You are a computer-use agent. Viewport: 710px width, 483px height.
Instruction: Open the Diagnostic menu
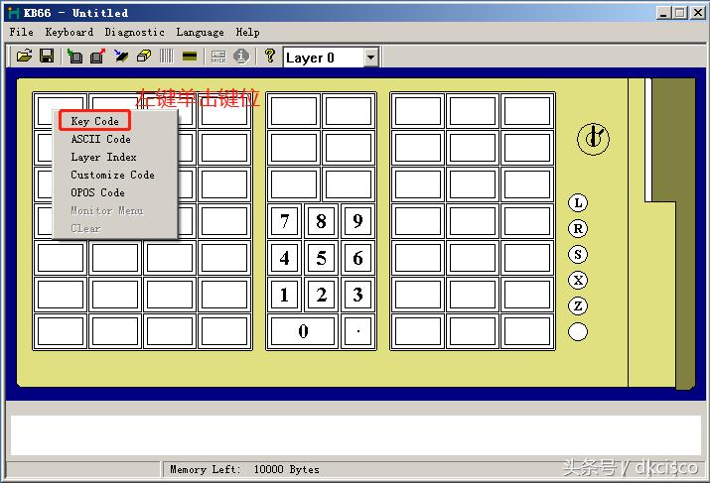(134, 32)
